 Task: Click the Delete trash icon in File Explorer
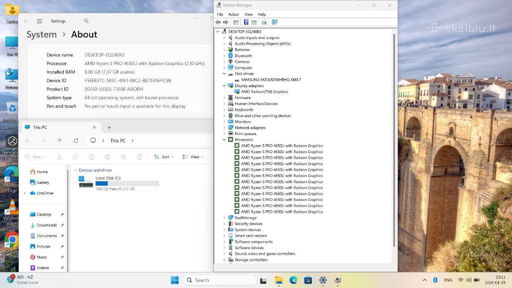139,157
